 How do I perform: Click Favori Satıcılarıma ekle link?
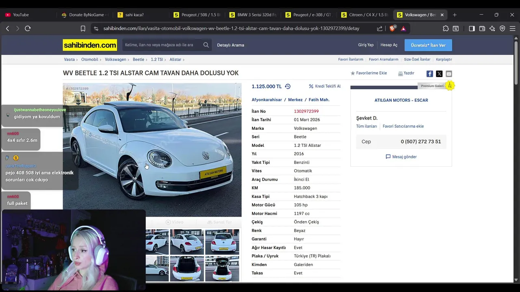coord(403,126)
